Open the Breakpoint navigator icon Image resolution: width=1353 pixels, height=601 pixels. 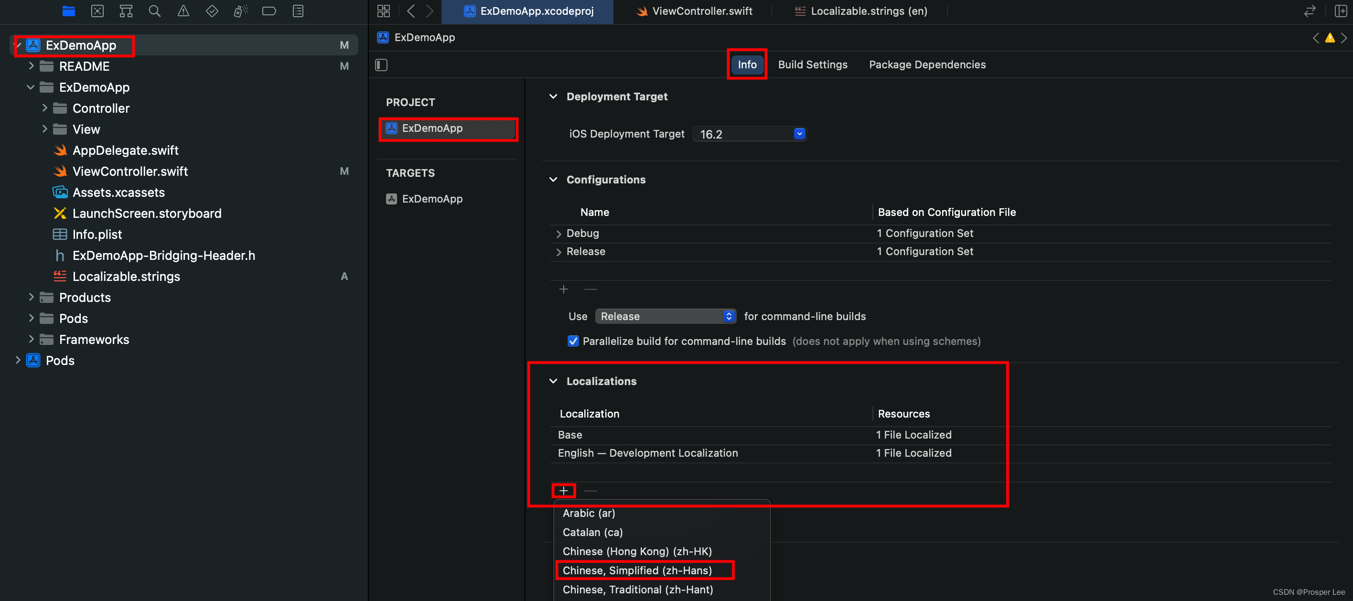point(269,11)
